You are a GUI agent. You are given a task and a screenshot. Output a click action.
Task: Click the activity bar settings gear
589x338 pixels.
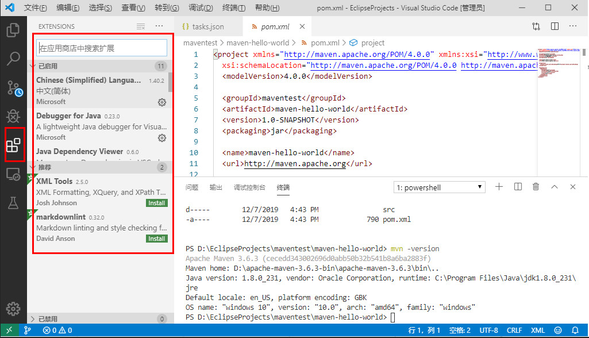tap(14, 308)
